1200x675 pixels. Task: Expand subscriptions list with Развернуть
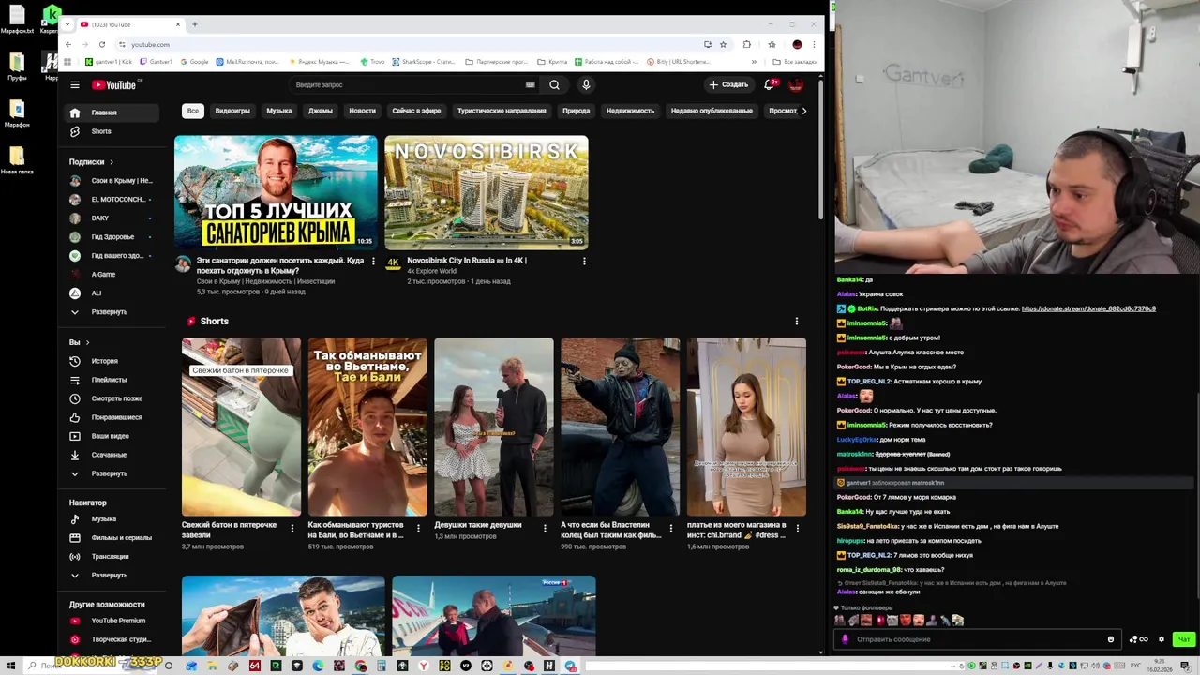pyautogui.click(x=110, y=311)
